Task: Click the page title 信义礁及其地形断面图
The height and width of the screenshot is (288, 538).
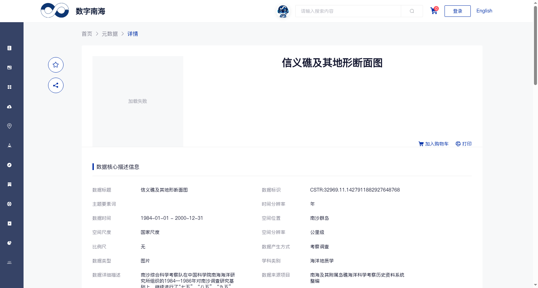Action: [332, 63]
